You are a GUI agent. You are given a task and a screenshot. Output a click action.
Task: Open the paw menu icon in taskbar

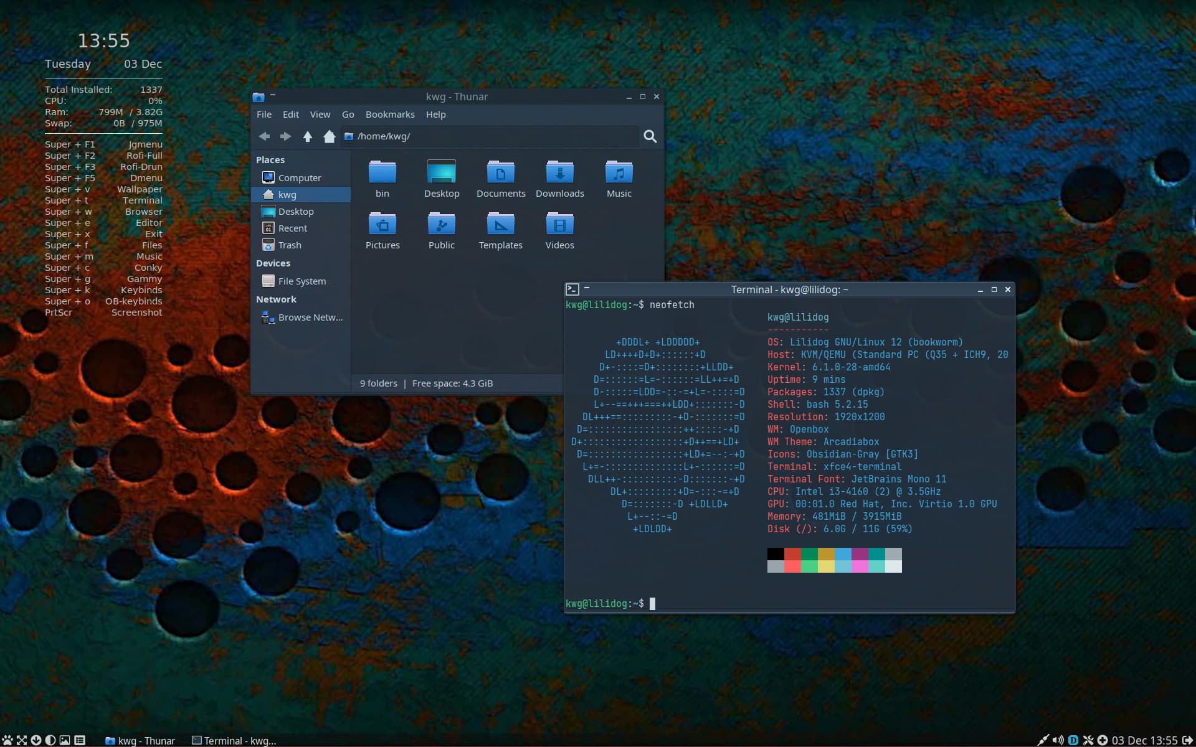[x=7, y=740]
